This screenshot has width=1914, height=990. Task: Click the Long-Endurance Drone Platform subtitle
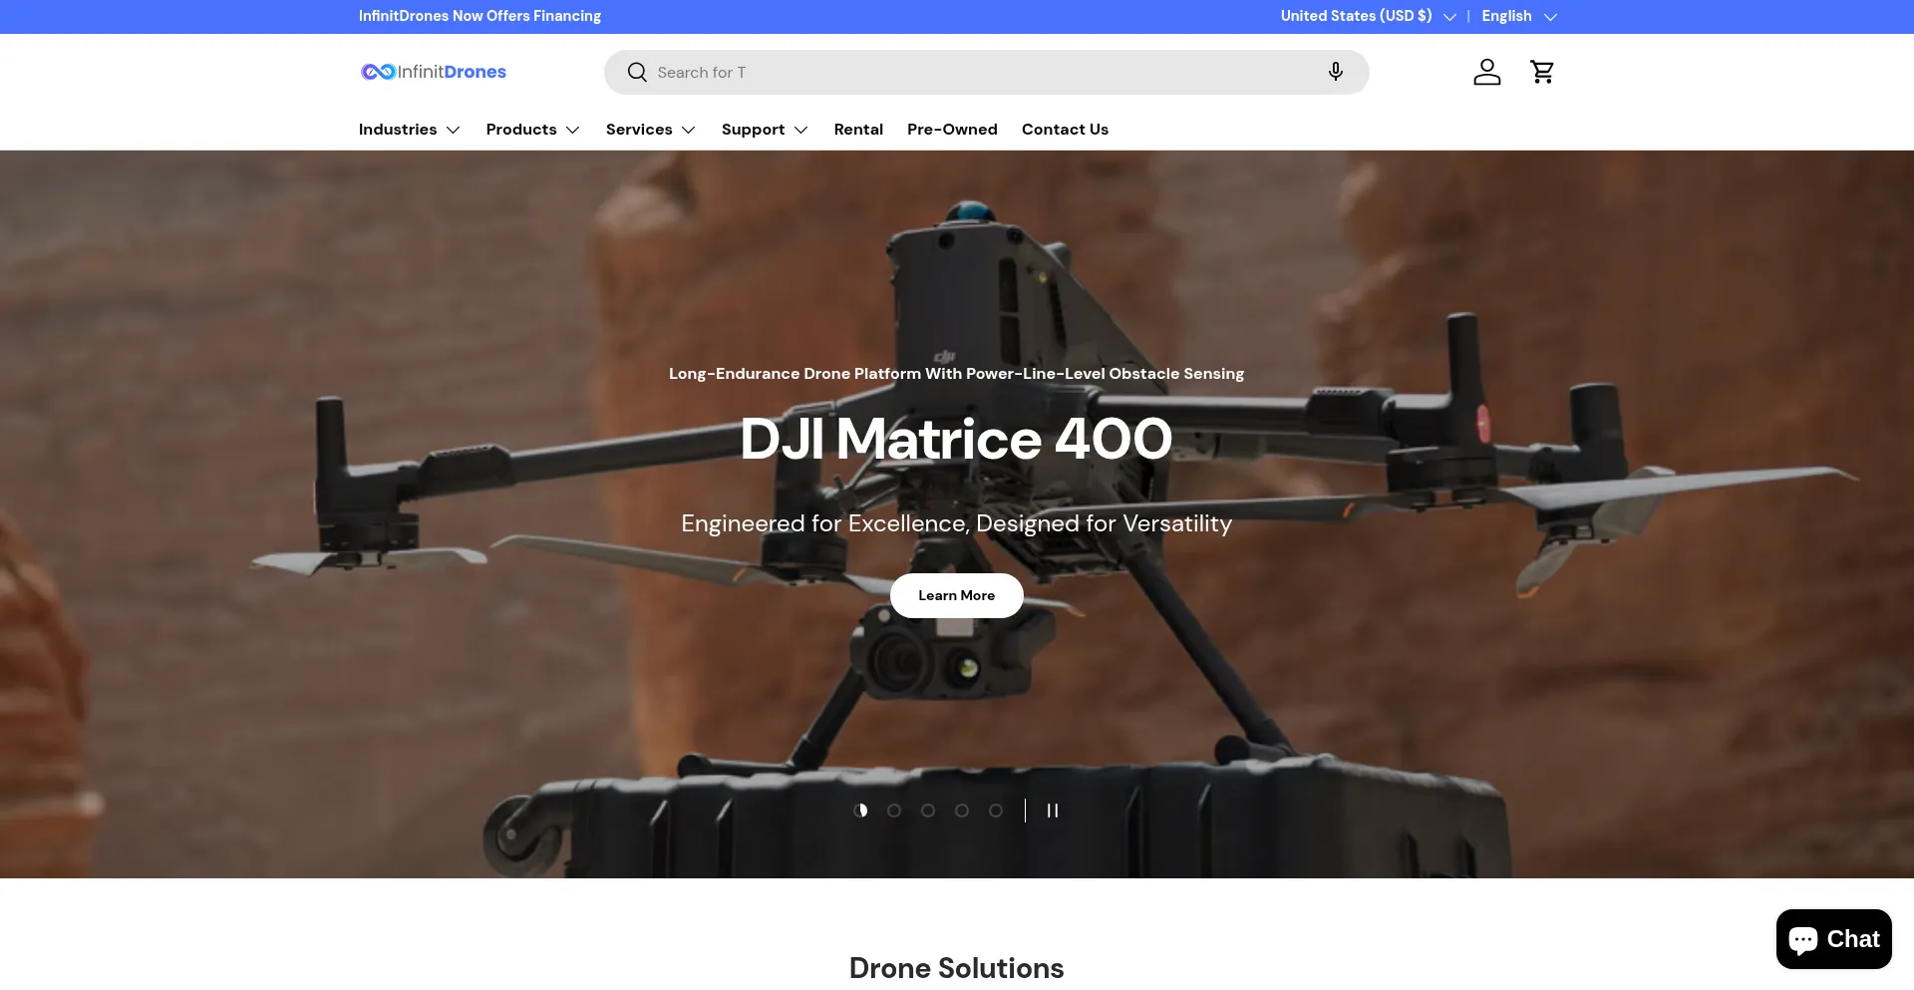(957, 374)
